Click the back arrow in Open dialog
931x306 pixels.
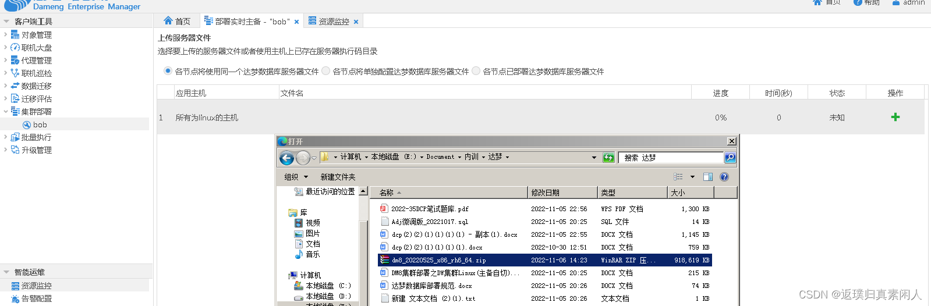pyautogui.click(x=286, y=158)
